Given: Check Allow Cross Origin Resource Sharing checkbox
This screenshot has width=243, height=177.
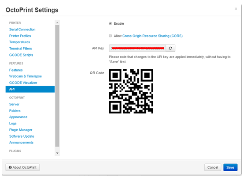Looking at the screenshot, I should click(110, 36).
